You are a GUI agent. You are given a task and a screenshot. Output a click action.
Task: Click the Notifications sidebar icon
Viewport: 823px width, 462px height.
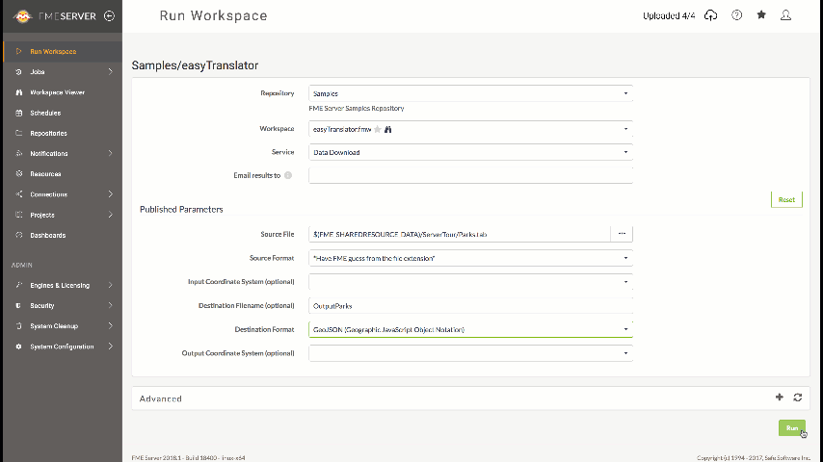[x=19, y=154]
